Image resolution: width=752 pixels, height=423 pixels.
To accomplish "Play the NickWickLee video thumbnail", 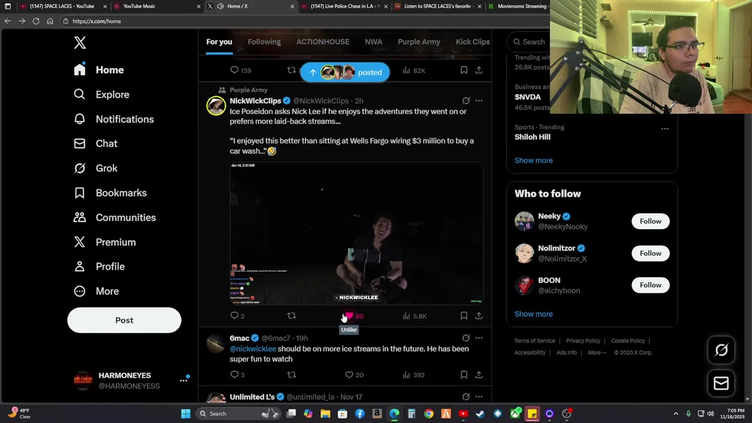I will [x=357, y=233].
